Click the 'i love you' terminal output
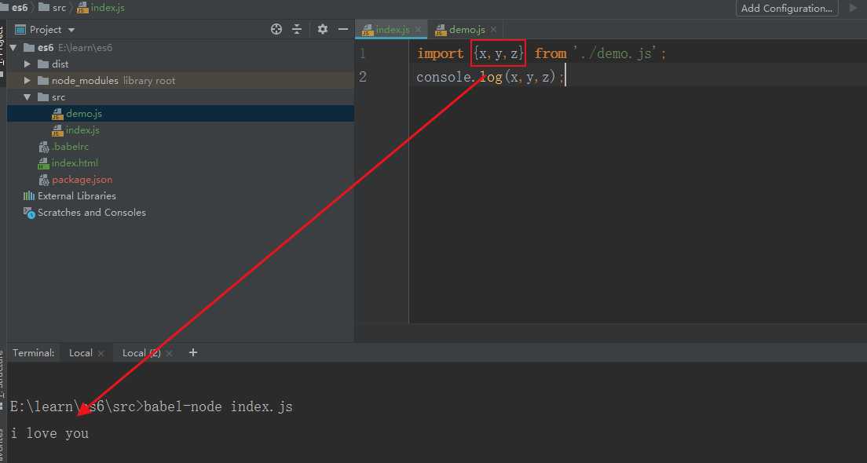The width and height of the screenshot is (867, 463). click(x=49, y=433)
